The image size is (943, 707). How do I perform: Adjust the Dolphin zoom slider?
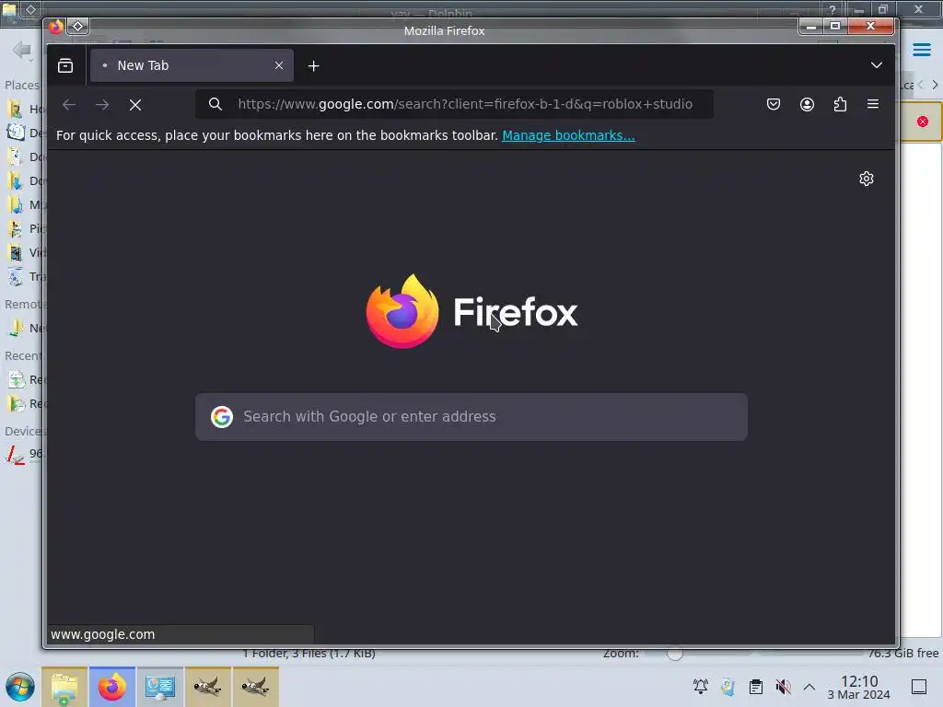[675, 654]
